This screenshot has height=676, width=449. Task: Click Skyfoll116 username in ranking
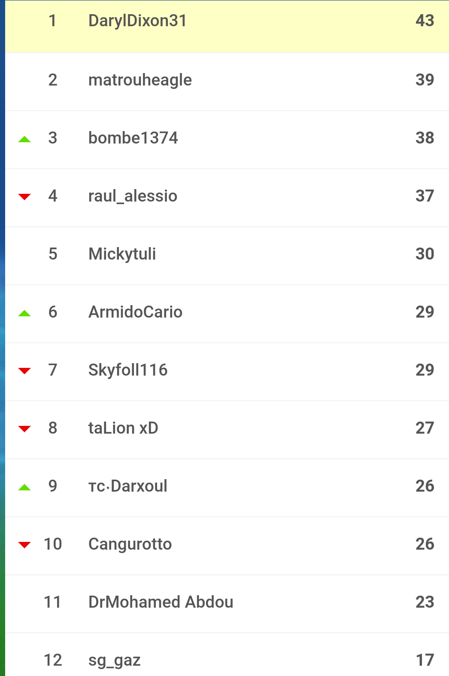click(x=128, y=370)
